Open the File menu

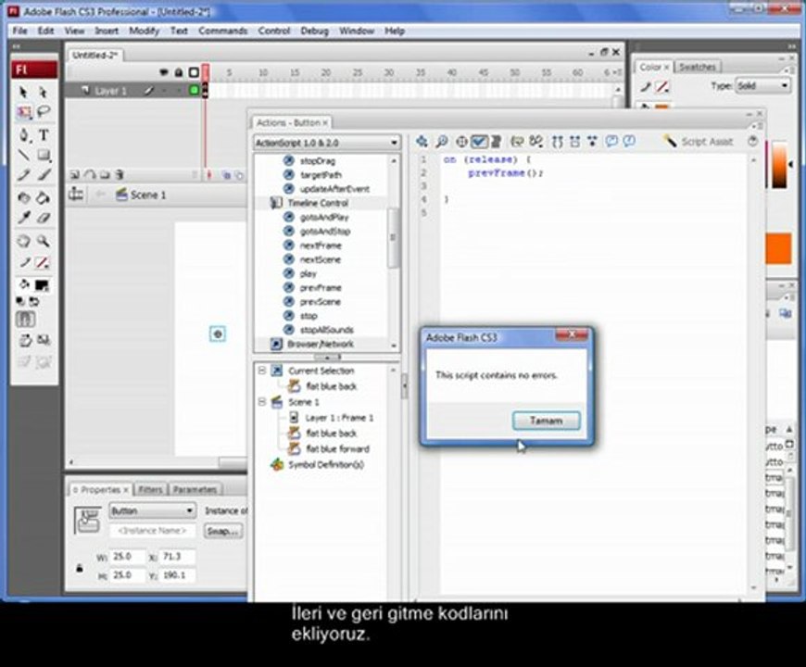click(x=20, y=31)
